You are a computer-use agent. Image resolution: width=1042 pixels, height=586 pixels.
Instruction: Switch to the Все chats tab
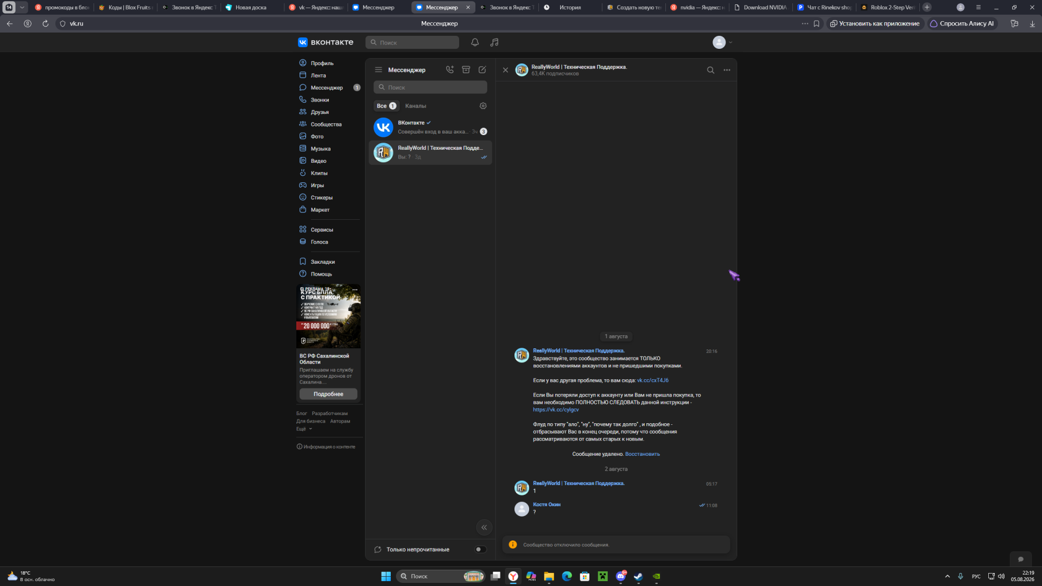tap(386, 106)
